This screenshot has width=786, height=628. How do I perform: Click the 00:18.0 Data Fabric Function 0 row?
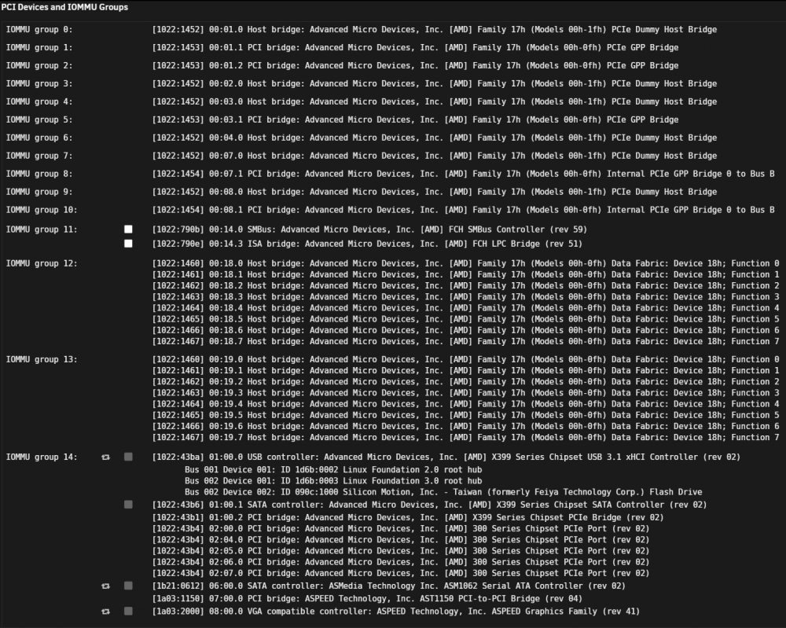(466, 263)
